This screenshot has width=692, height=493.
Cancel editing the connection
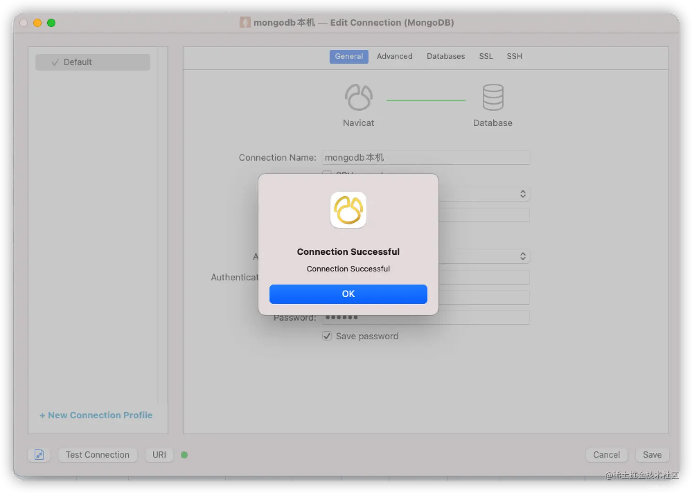[x=606, y=455]
